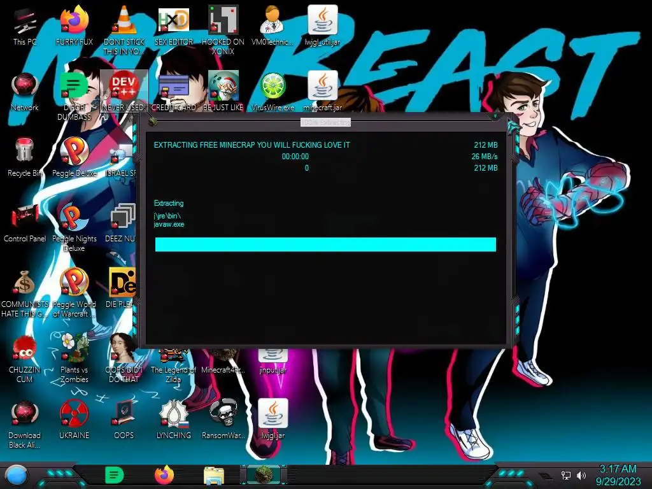Select the active Minecraft extractor taskbar button
Image resolution: width=652 pixels, height=489 pixels.
coord(264,475)
